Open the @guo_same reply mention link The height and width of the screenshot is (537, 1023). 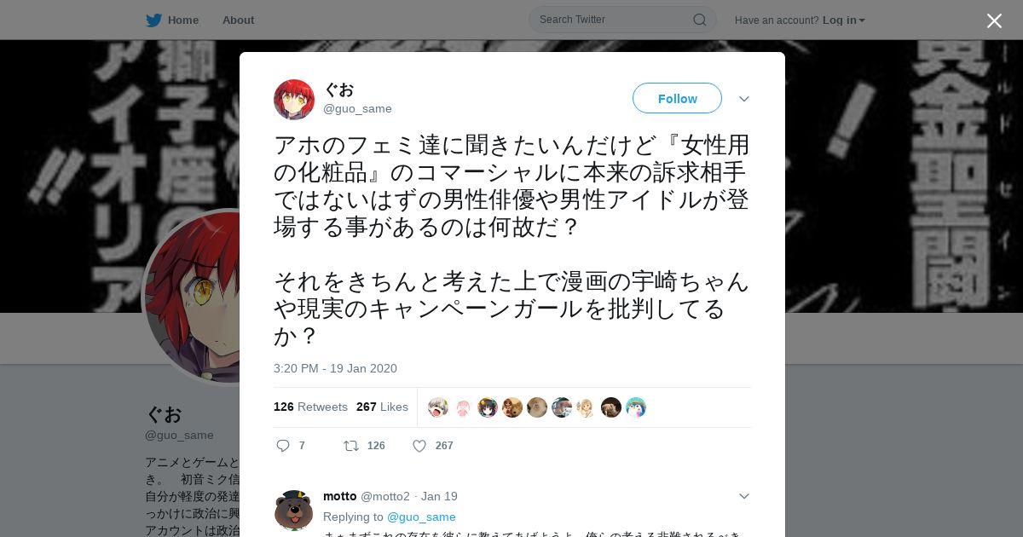(x=421, y=517)
